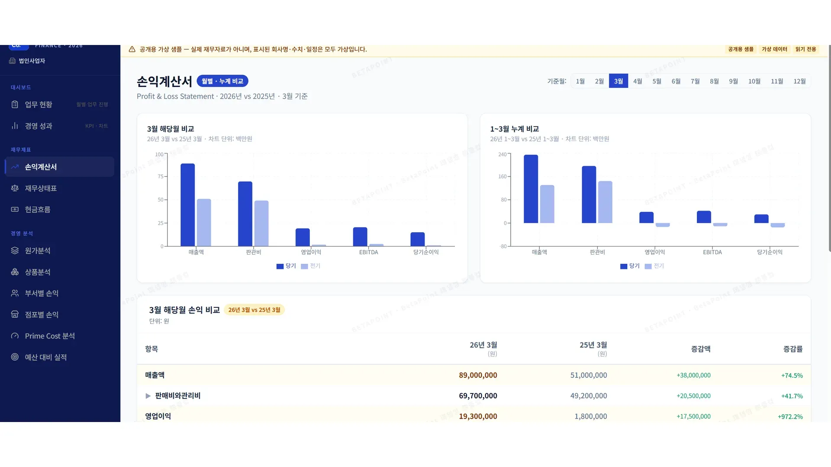
Task: Click the 89,000,000 value cell
Action: coord(478,375)
